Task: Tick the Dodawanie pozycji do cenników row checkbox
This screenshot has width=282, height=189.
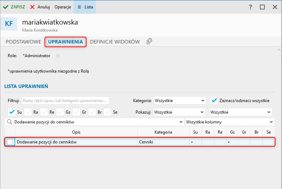Action: 10,142
